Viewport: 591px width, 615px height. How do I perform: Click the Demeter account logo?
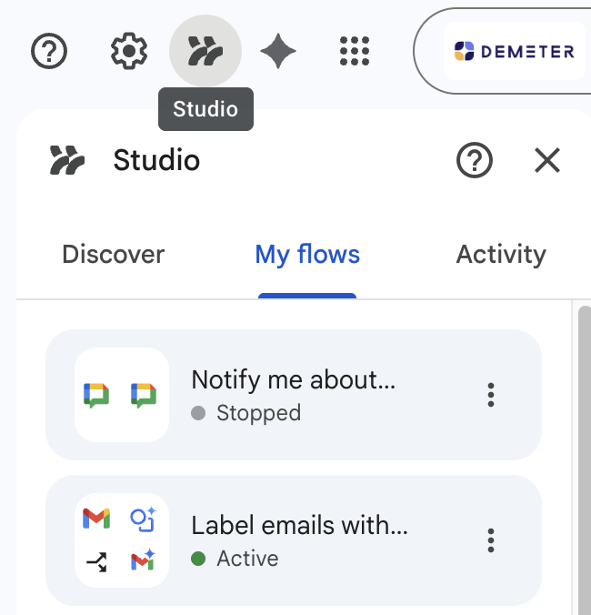(514, 52)
